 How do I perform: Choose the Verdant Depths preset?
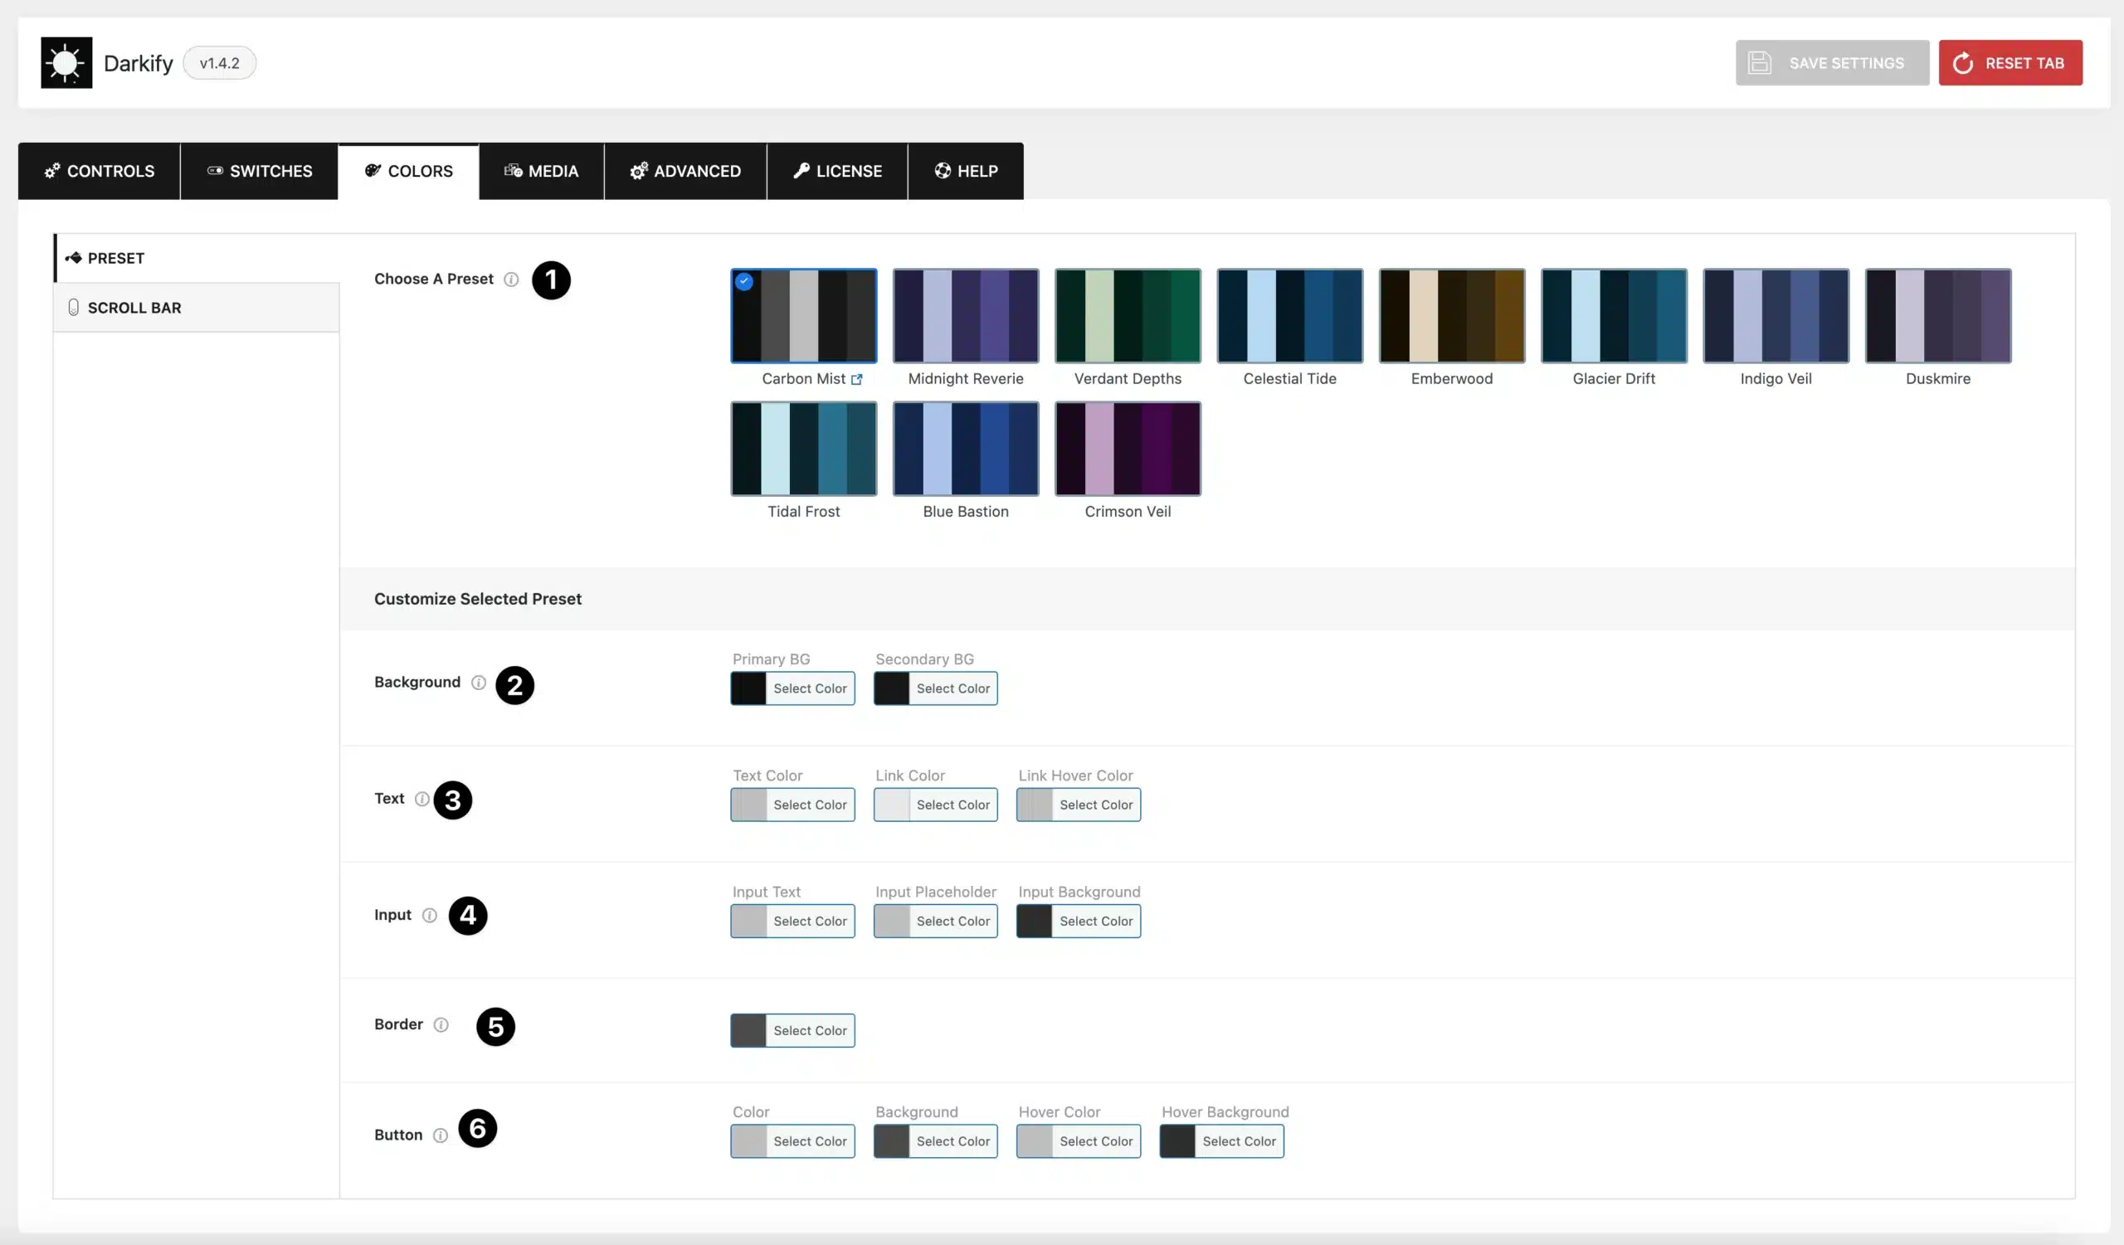pos(1128,316)
